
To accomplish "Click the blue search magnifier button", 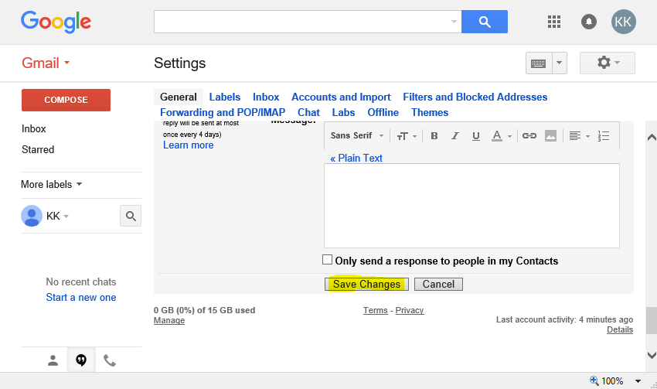I will (x=485, y=22).
